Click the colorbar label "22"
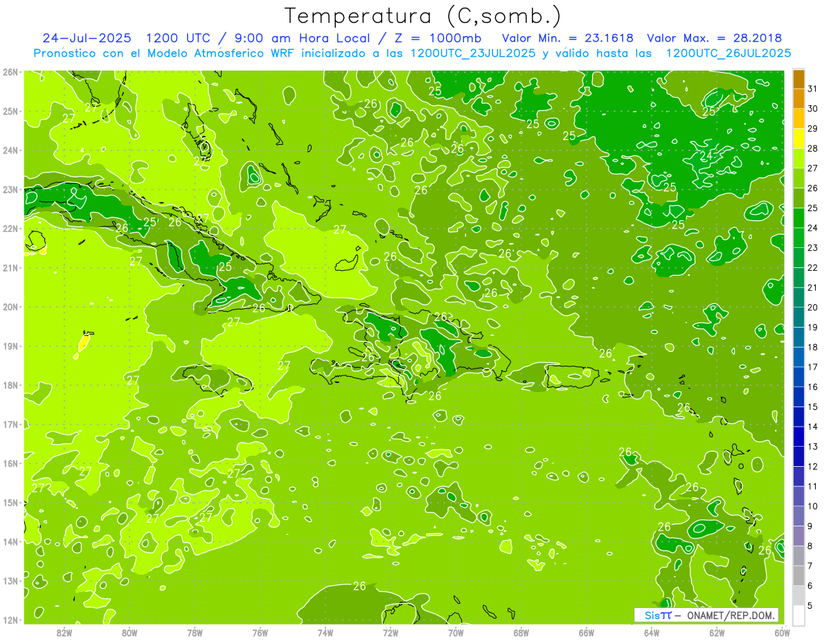This screenshot has width=831, height=642. click(x=813, y=268)
